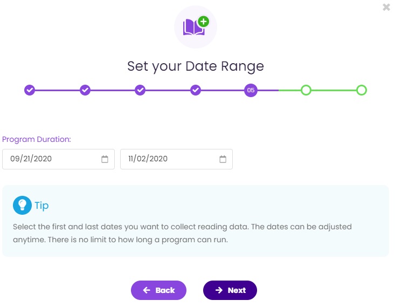The image size is (395, 307).
Task: Click the start date field 09/21/2020
Action: tap(58, 159)
